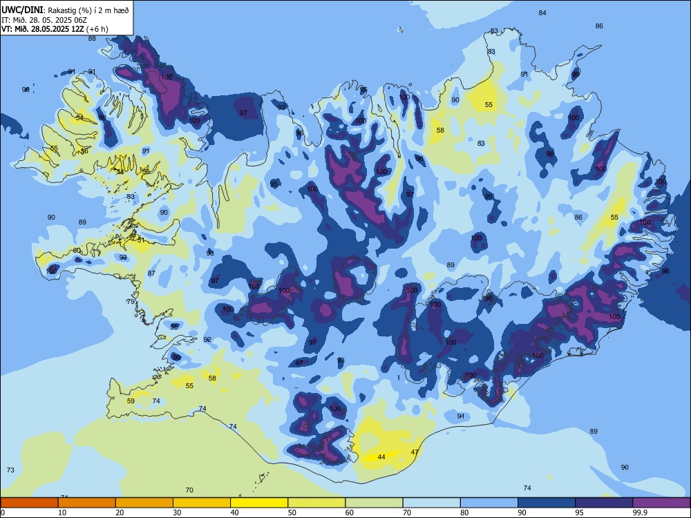Select the '79' humidity value on the map
The image size is (691, 518).
tap(131, 302)
